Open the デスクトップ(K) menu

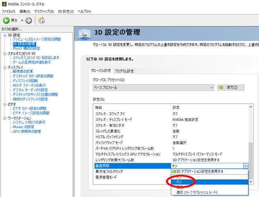tap(44, 11)
